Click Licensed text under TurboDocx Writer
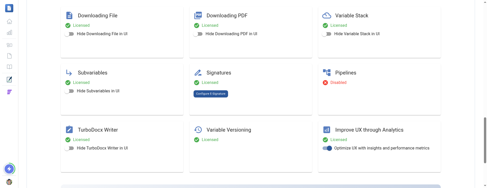Viewport: 487px width, 188px height. click(81, 140)
